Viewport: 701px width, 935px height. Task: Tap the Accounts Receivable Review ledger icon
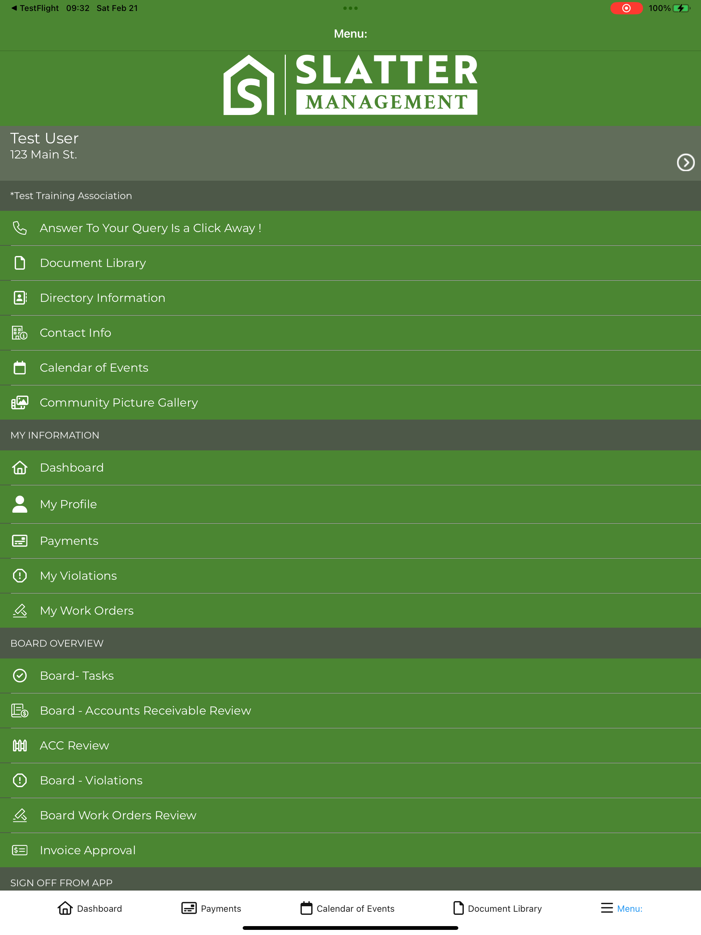(20, 710)
